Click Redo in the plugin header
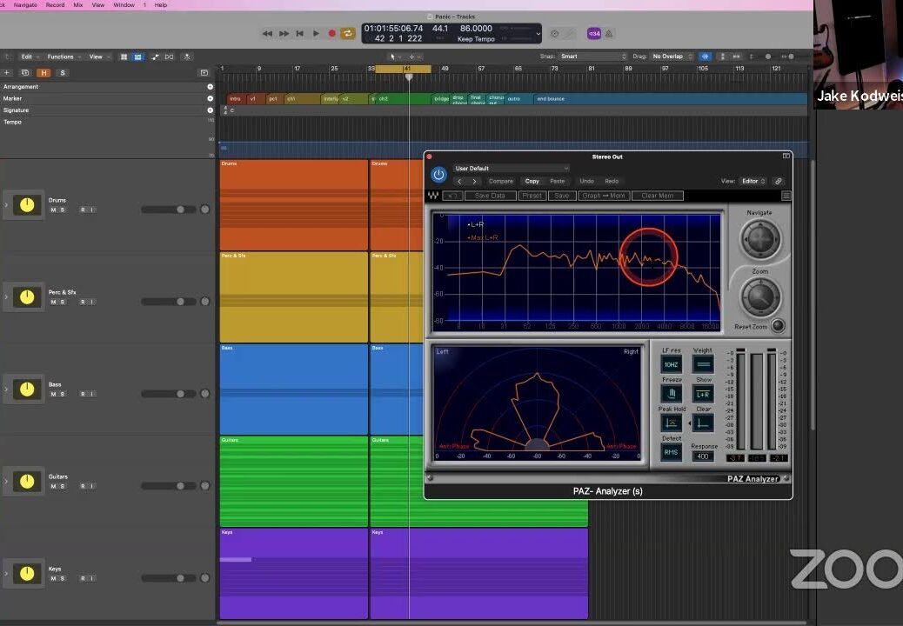903x626 pixels. point(612,181)
